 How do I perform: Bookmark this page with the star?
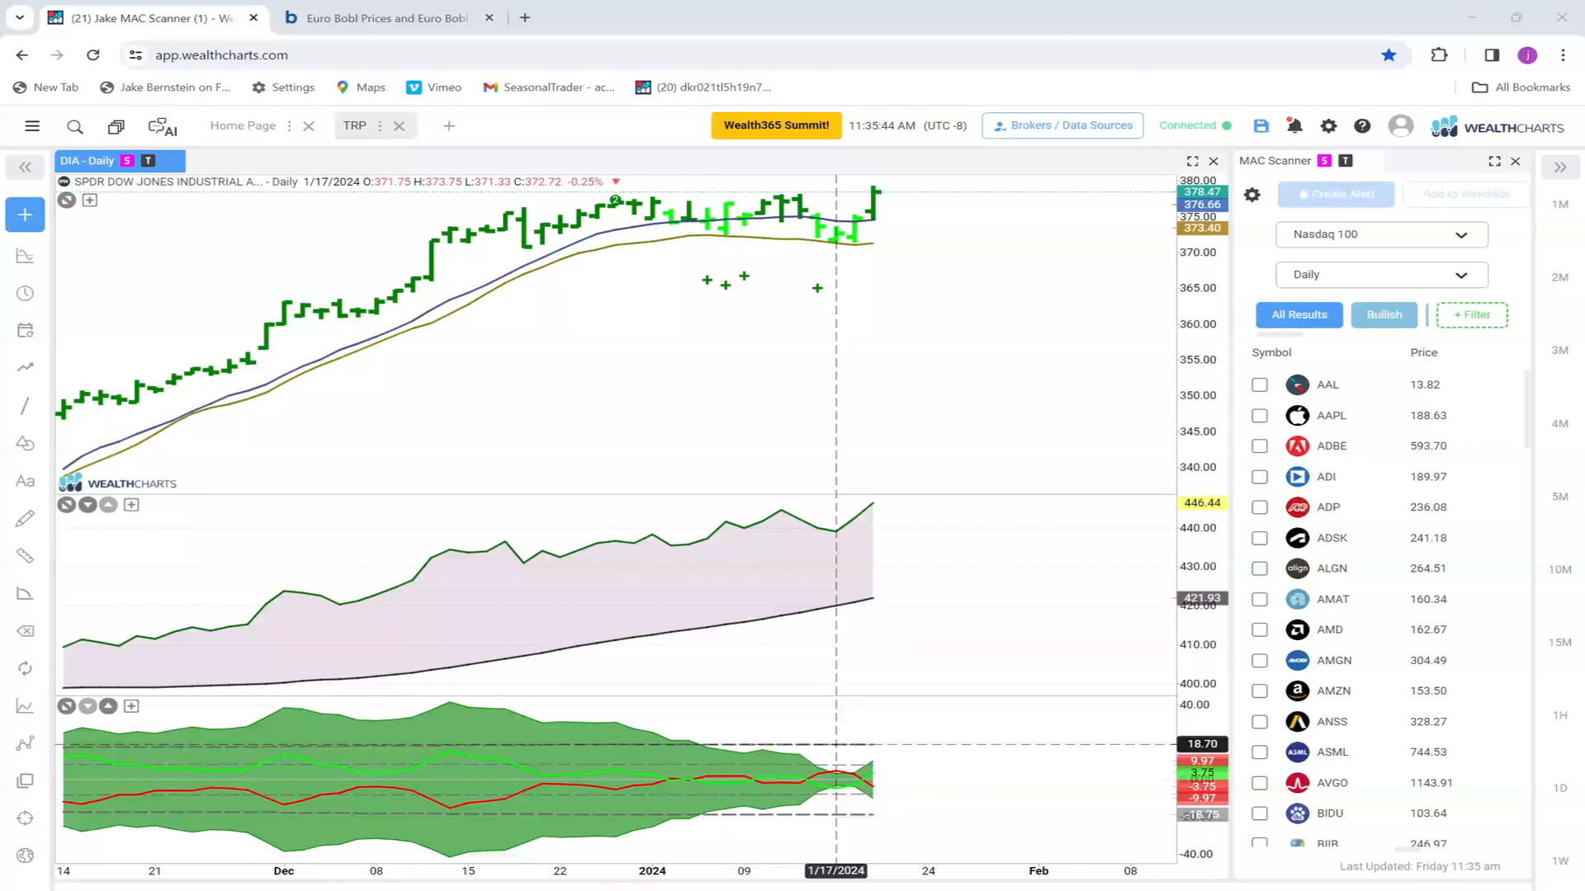(1389, 55)
